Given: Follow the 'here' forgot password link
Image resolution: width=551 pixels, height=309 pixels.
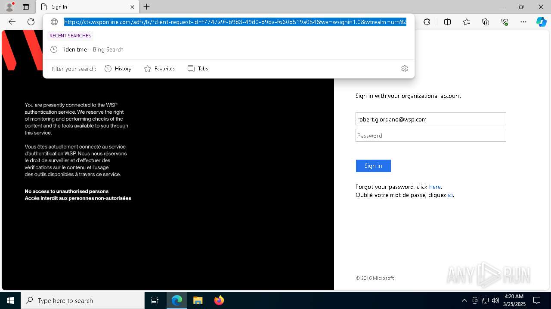Looking at the screenshot, I should coord(435,187).
